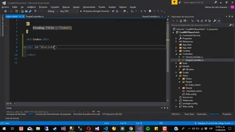Click the ViewBag.Title code line
The height and width of the screenshot is (132, 235).
[x=52, y=28]
